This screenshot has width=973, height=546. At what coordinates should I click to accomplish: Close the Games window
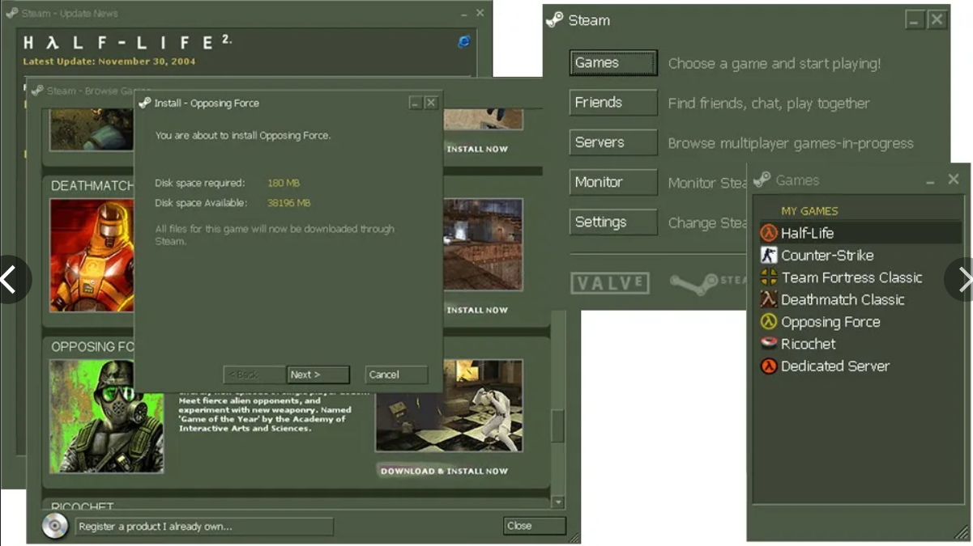(x=954, y=180)
